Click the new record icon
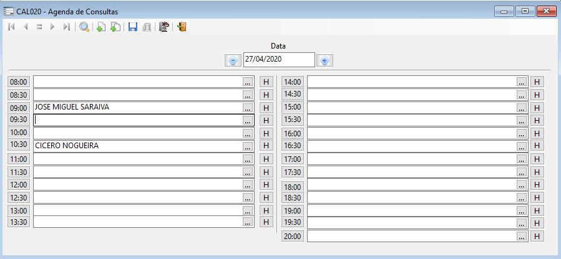The height and width of the screenshot is (259, 561). click(101, 27)
